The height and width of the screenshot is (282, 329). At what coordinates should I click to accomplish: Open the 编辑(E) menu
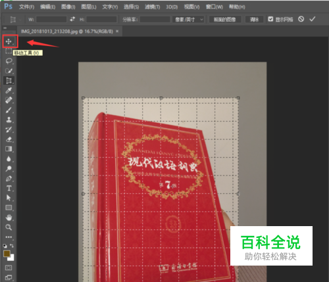pos(47,7)
